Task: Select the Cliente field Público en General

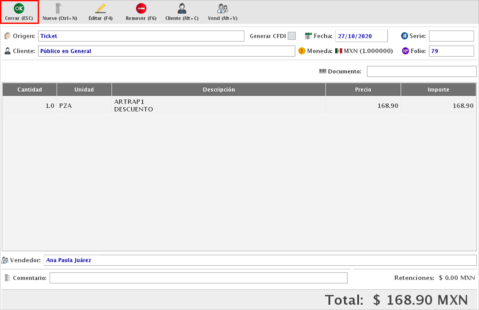Action: (x=166, y=51)
